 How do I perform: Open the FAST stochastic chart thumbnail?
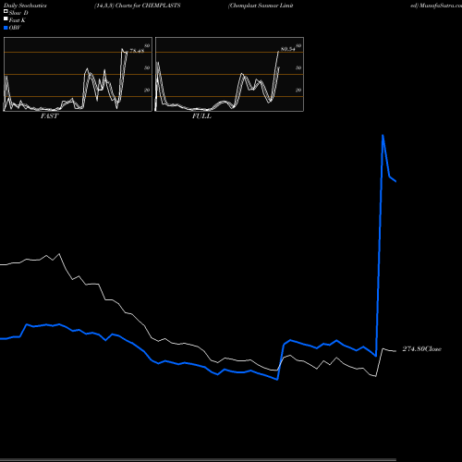(x=78, y=74)
